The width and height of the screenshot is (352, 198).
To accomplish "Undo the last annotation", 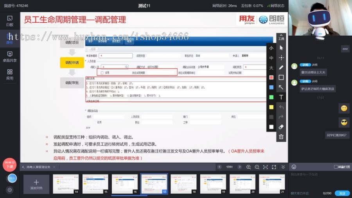I will 281,107.
